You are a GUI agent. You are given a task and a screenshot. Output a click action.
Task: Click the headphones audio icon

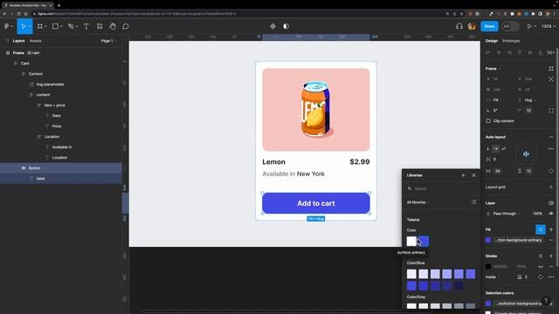tap(459, 26)
